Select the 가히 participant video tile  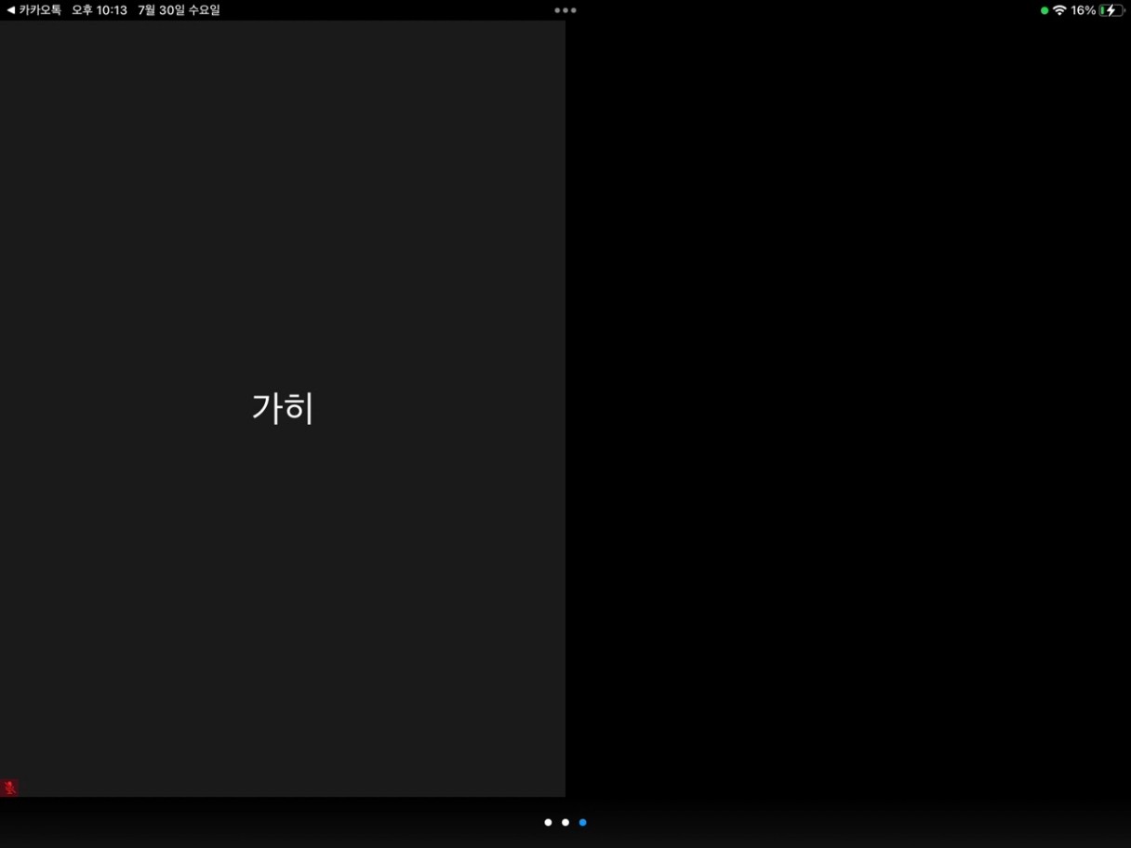[283, 408]
